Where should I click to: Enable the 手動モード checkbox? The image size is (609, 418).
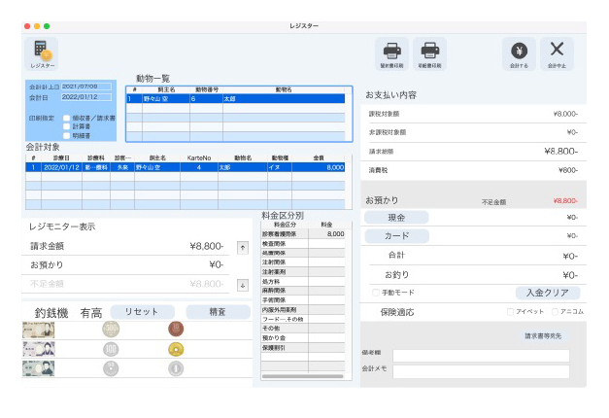coord(376,293)
